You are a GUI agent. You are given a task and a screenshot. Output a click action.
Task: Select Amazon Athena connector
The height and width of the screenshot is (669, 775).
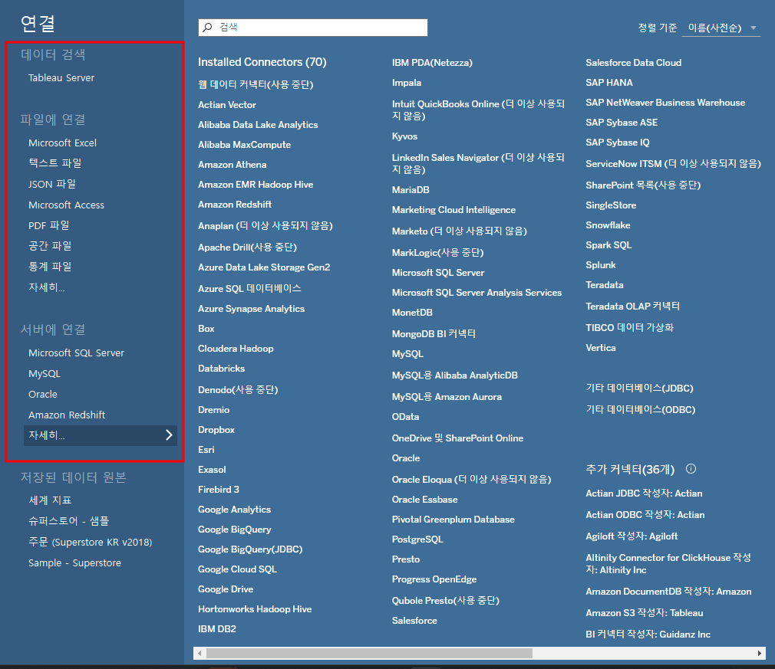click(x=232, y=165)
